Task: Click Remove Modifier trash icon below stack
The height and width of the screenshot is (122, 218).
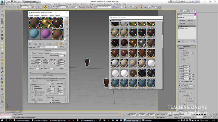Action: tap(190, 41)
